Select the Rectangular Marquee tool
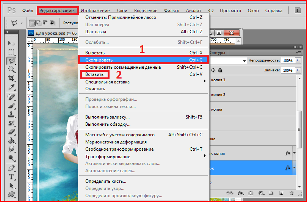 pos(11,52)
